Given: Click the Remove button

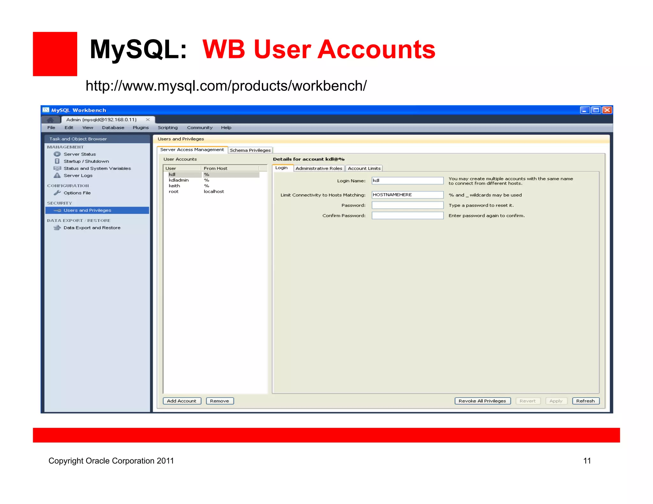Looking at the screenshot, I should tap(220, 401).
